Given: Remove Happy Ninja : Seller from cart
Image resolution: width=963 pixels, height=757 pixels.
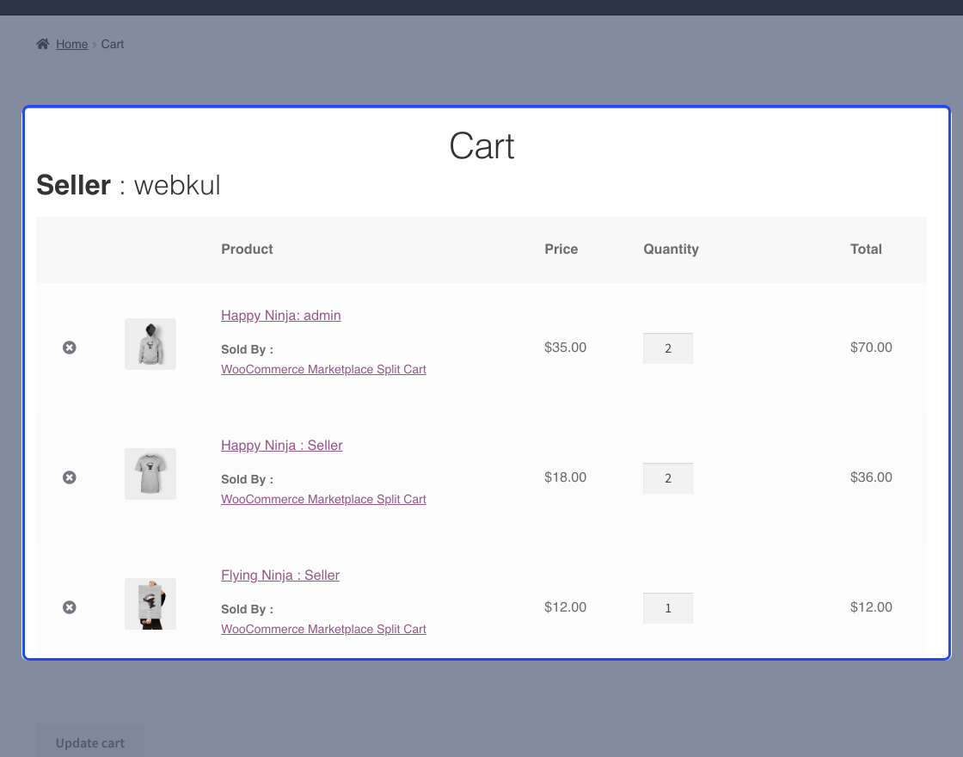Looking at the screenshot, I should click(70, 477).
